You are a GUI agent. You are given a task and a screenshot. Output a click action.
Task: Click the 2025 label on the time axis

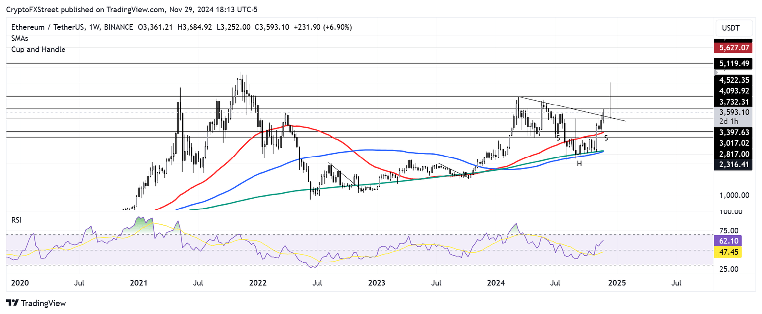(617, 283)
